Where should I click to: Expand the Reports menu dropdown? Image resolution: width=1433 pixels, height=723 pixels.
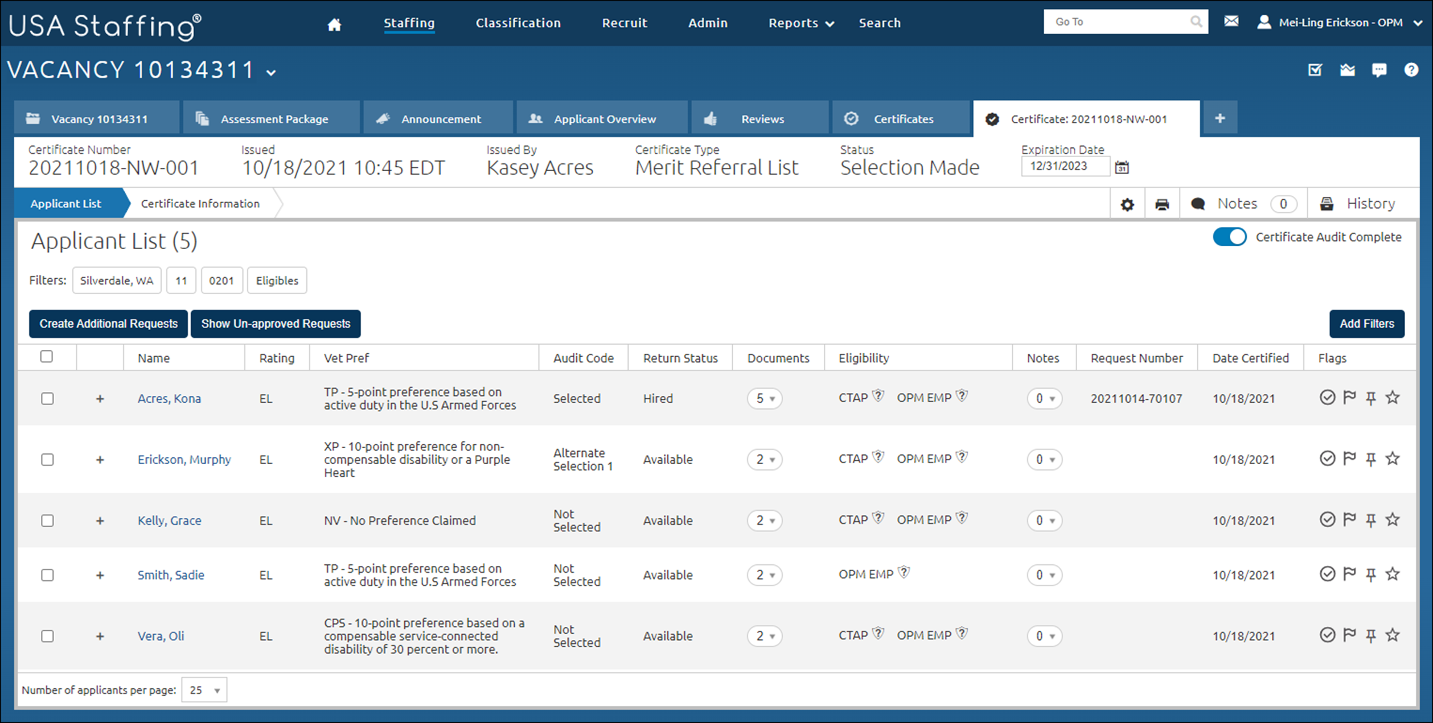click(x=799, y=23)
